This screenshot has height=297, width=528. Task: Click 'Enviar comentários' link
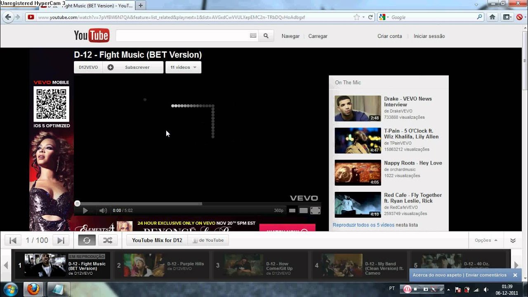[x=485, y=275]
